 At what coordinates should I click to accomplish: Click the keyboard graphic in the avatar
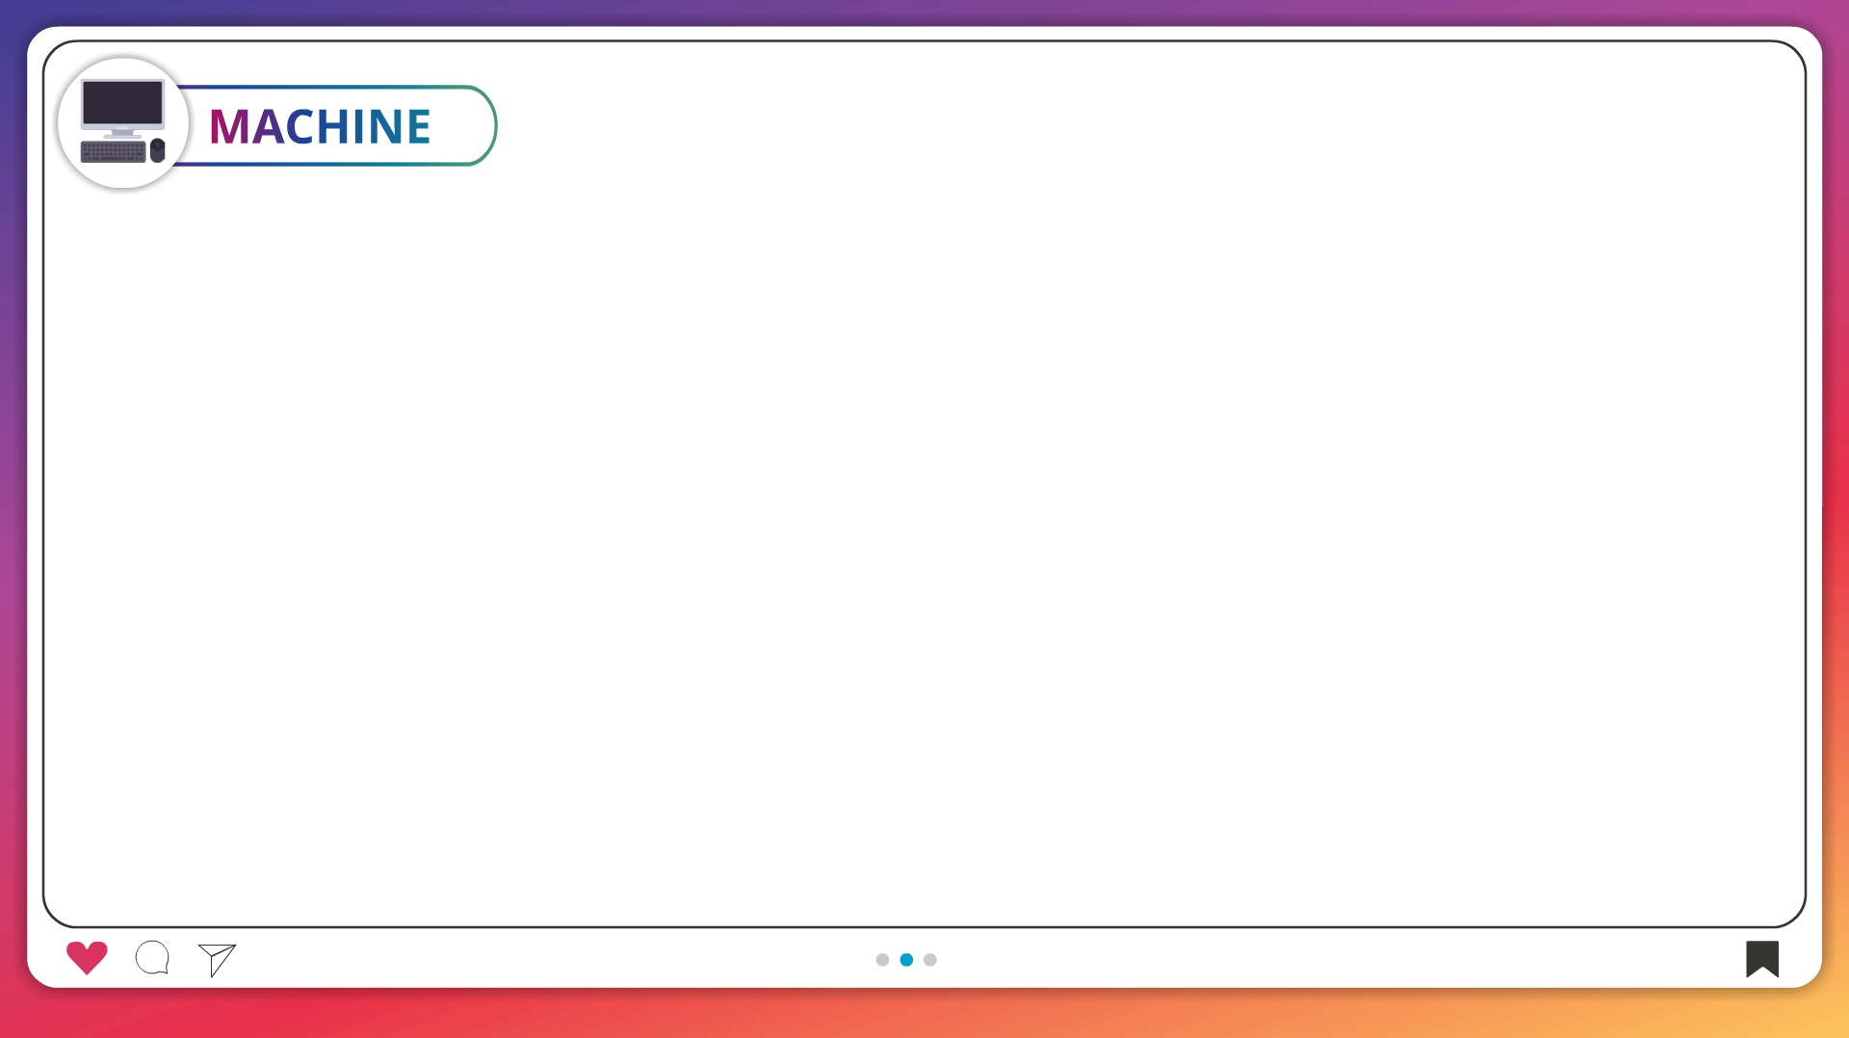pyautogui.click(x=113, y=152)
